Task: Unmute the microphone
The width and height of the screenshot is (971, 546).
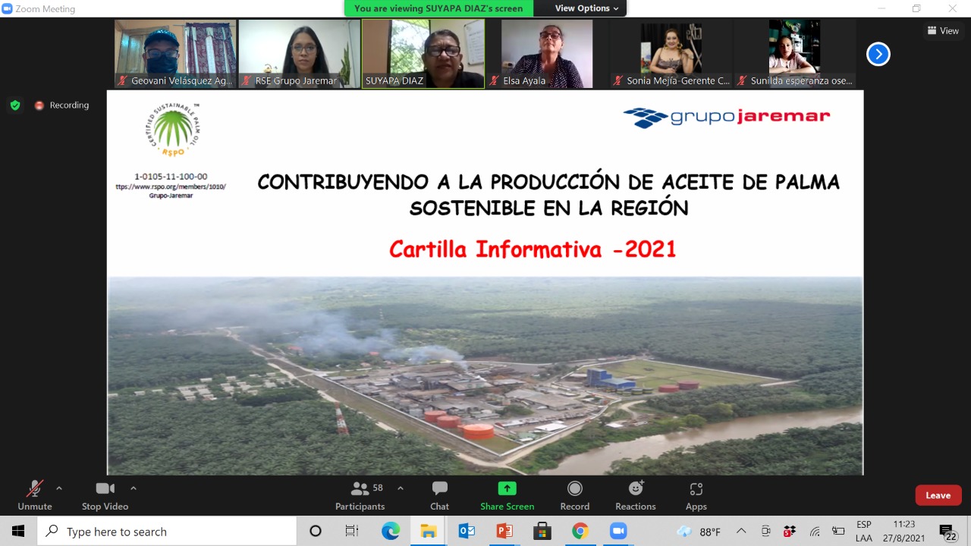Action: click(35, 495)
